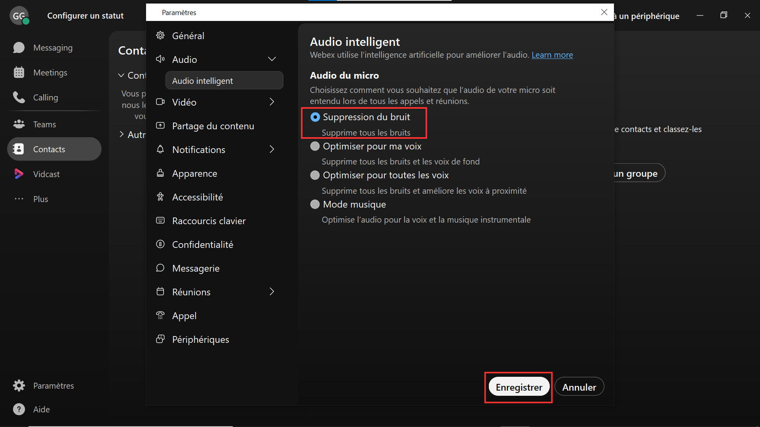This screenshot has height=427, width=760.
Task: Click the Calling label in sidebar
Action: coord(46,97)
